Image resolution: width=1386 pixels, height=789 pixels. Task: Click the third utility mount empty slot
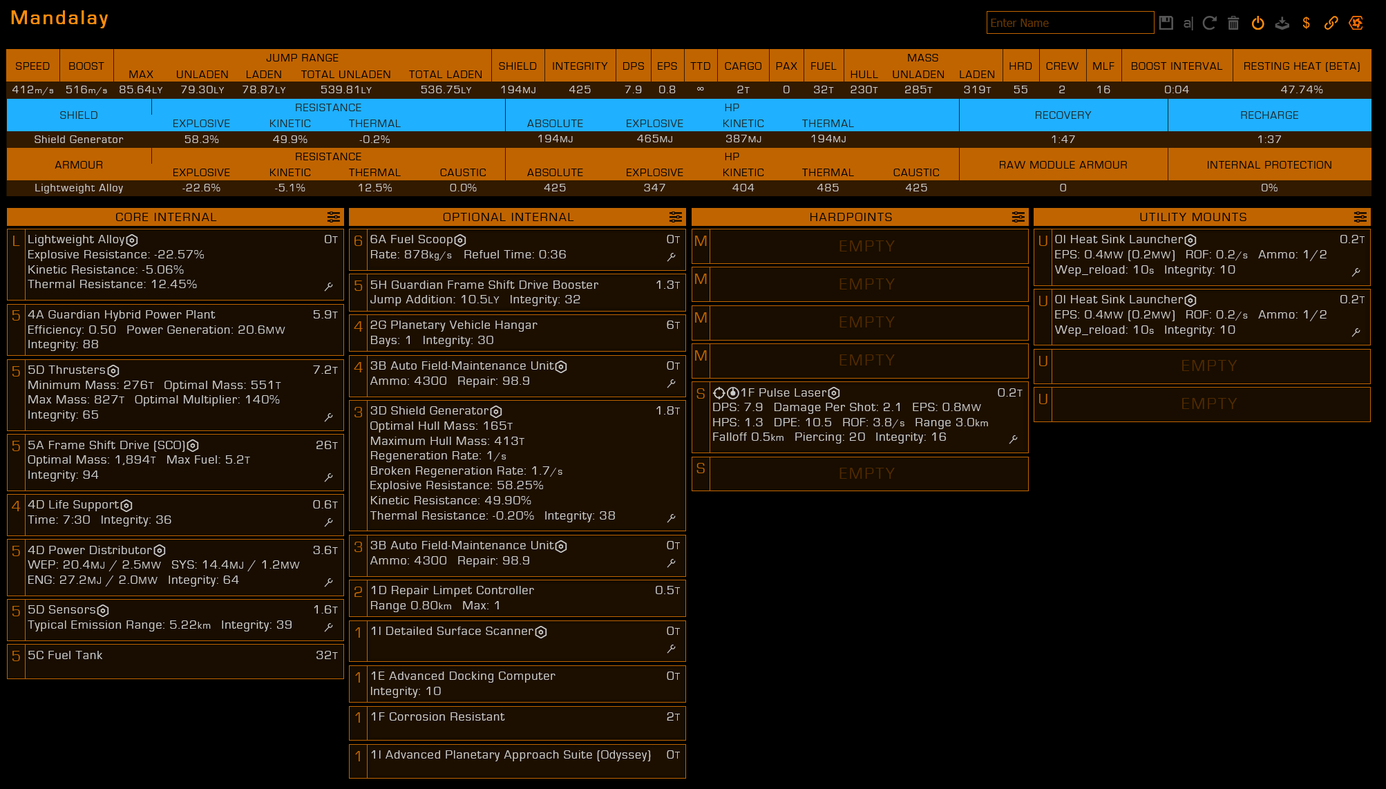click(x=1202, y=365)
